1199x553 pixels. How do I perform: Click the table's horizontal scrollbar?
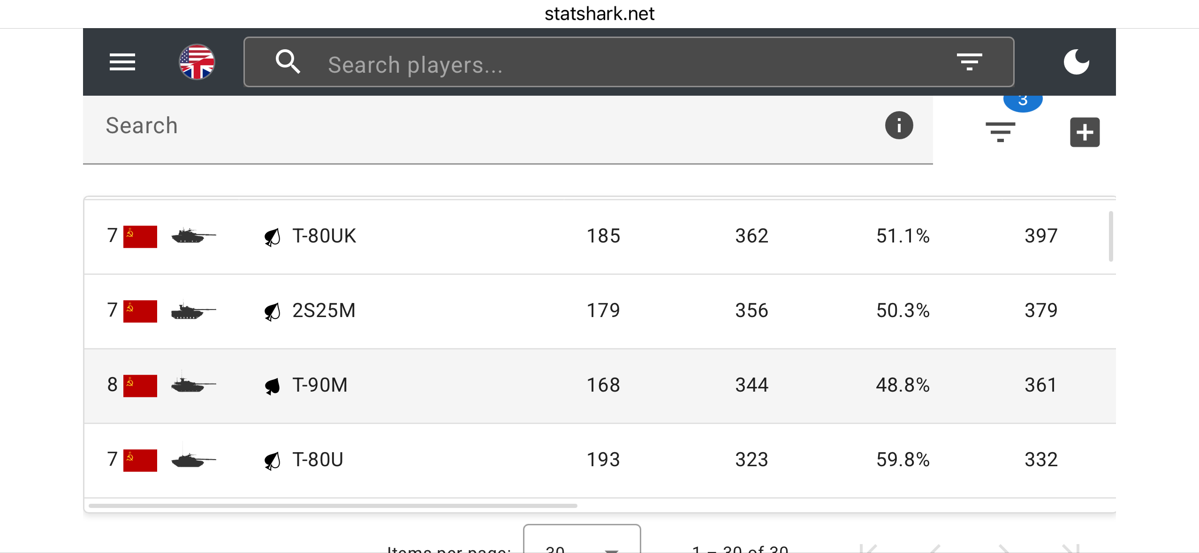click(333, 506)
